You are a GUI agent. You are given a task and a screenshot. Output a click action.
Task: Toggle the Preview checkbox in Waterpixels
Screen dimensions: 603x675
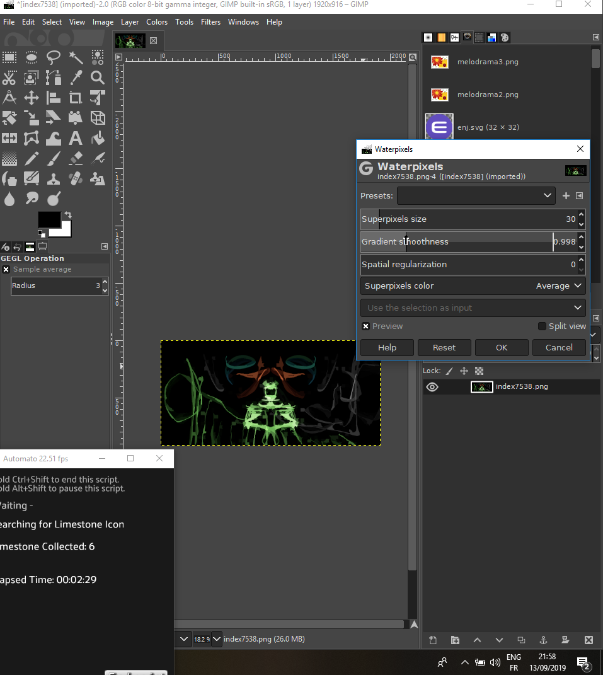(x=366, y=326)
